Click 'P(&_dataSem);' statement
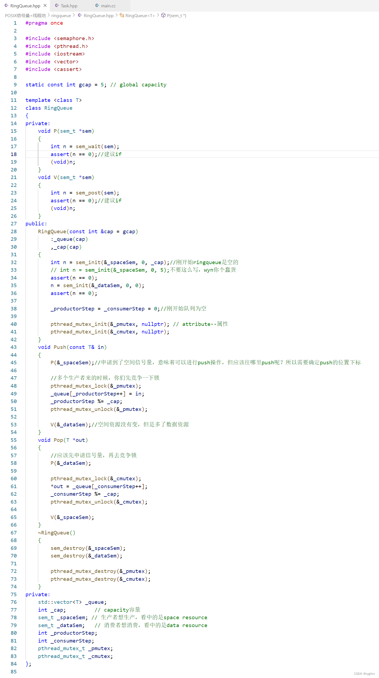This screenshot has width=379, height=678. pos(71,463)
